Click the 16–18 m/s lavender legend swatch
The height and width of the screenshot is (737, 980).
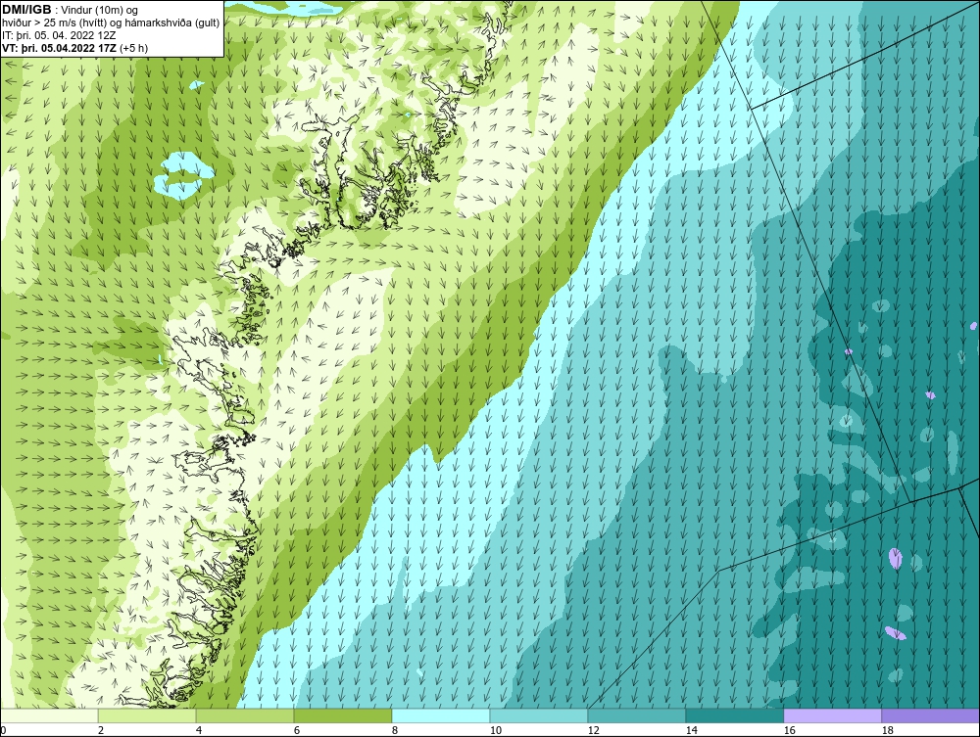point(832,715)
